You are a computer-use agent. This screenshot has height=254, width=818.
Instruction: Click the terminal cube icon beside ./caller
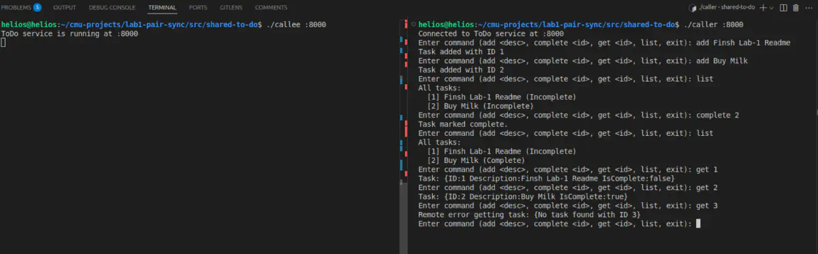point(693,7)
